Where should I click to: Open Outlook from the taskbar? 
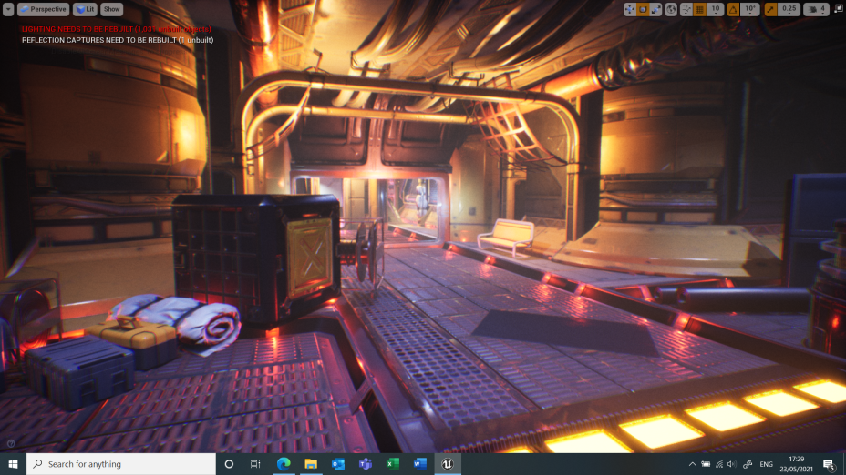coord(337,464)
